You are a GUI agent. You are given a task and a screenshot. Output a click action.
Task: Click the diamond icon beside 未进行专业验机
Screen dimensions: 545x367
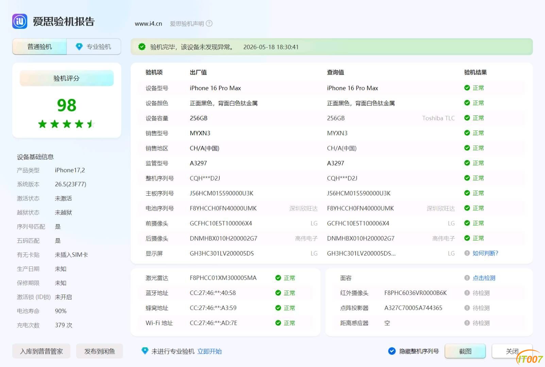click(145, 351)
